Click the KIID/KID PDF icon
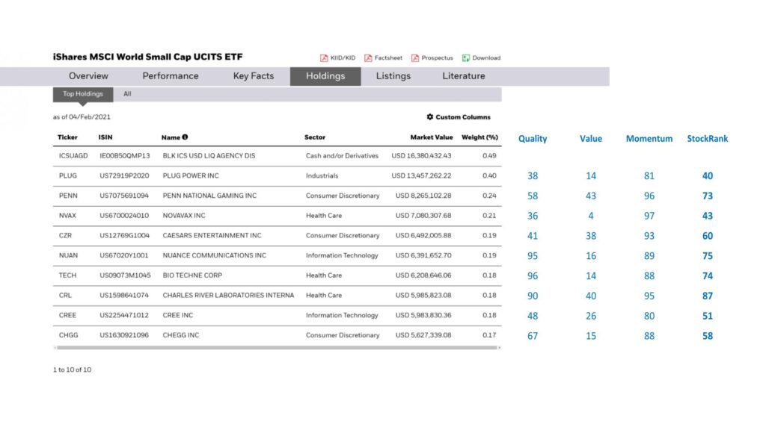 [x=324, y=58]
